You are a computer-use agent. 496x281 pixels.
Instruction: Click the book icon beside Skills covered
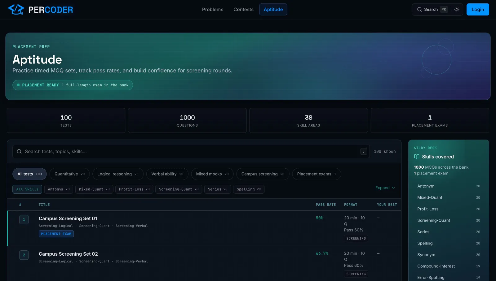(417, 157)
